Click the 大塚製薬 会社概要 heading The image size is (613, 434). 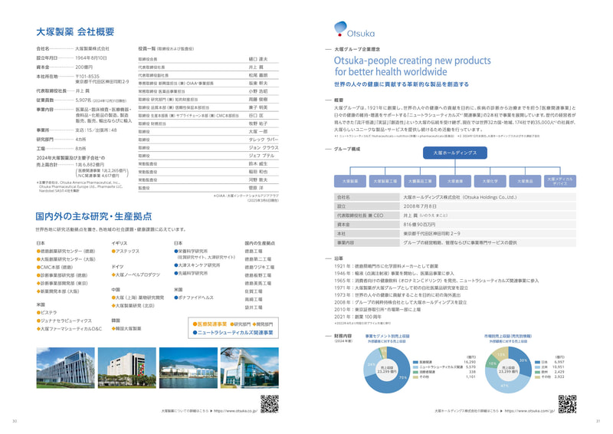pos(75,32)
